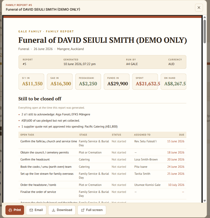210x218 pixels.
Task: Click task 'Confirm the faife'au, church and service time'
Action: coord(49,141)
